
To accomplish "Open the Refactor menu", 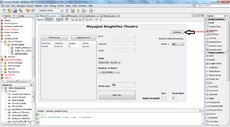I will coord(39,5).
